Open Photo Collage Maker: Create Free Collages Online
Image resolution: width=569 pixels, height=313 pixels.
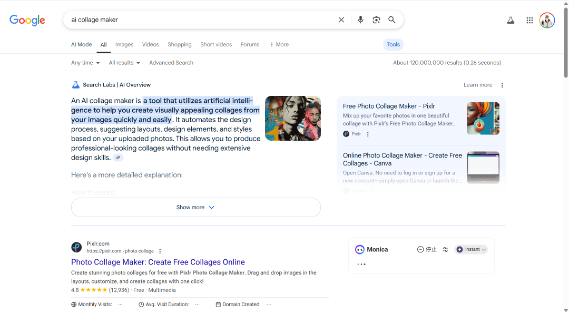[158, 262]
